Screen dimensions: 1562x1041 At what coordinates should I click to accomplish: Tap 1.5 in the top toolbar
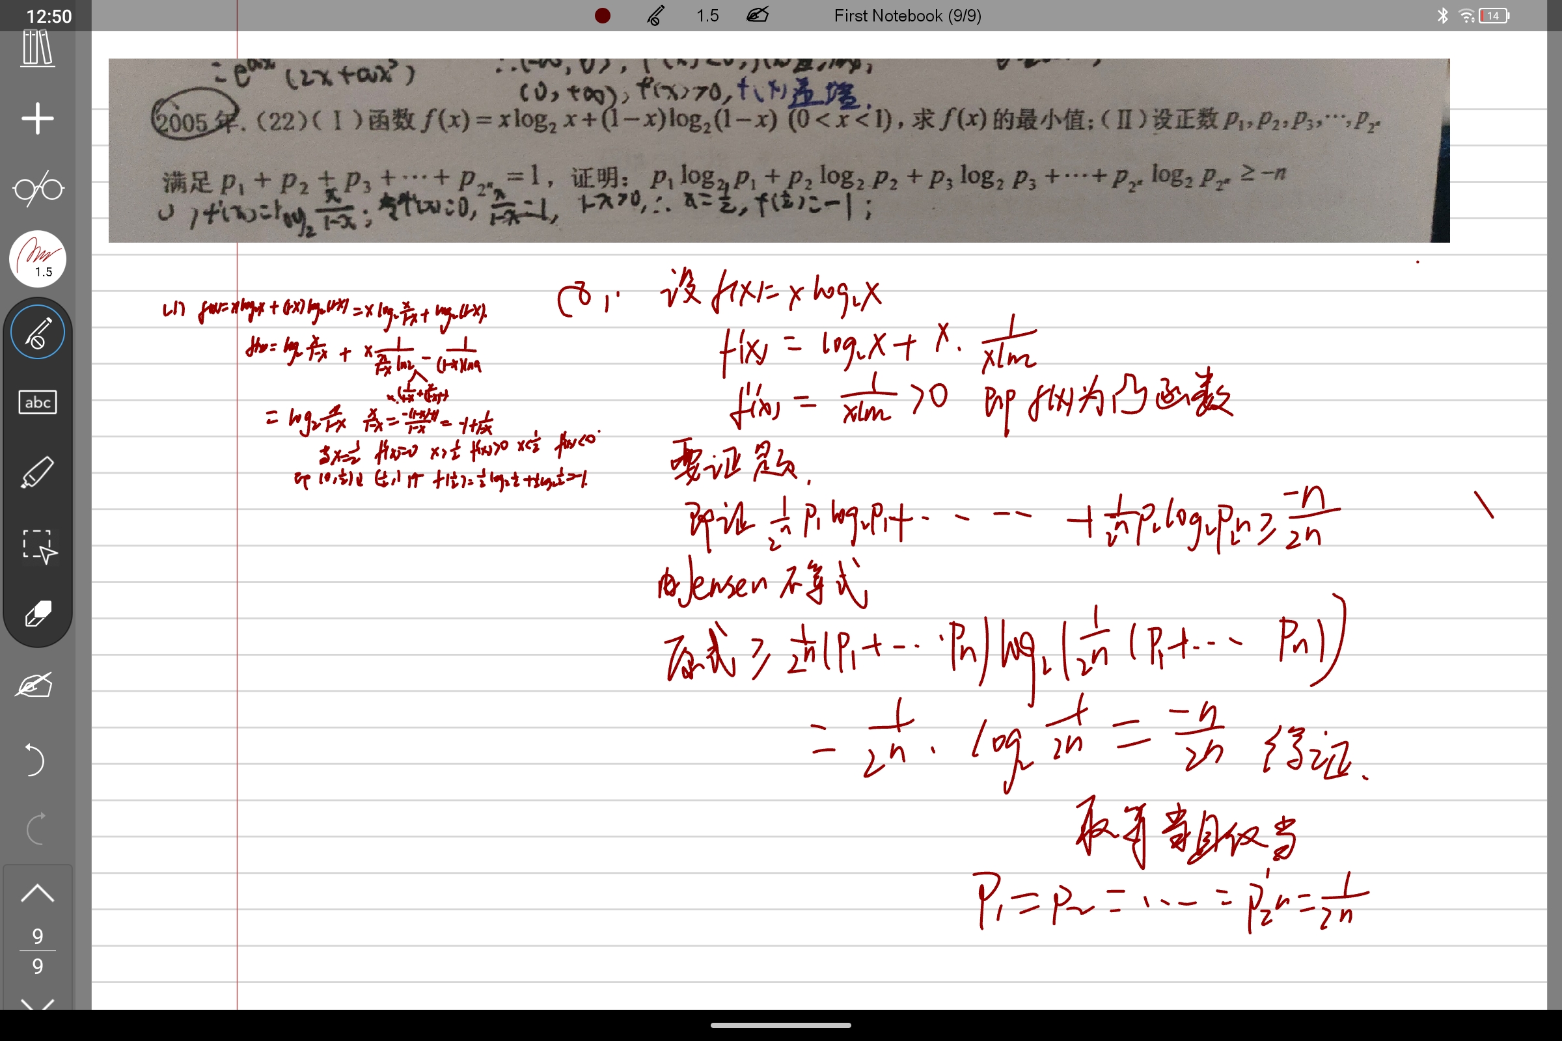pos(707,15)
